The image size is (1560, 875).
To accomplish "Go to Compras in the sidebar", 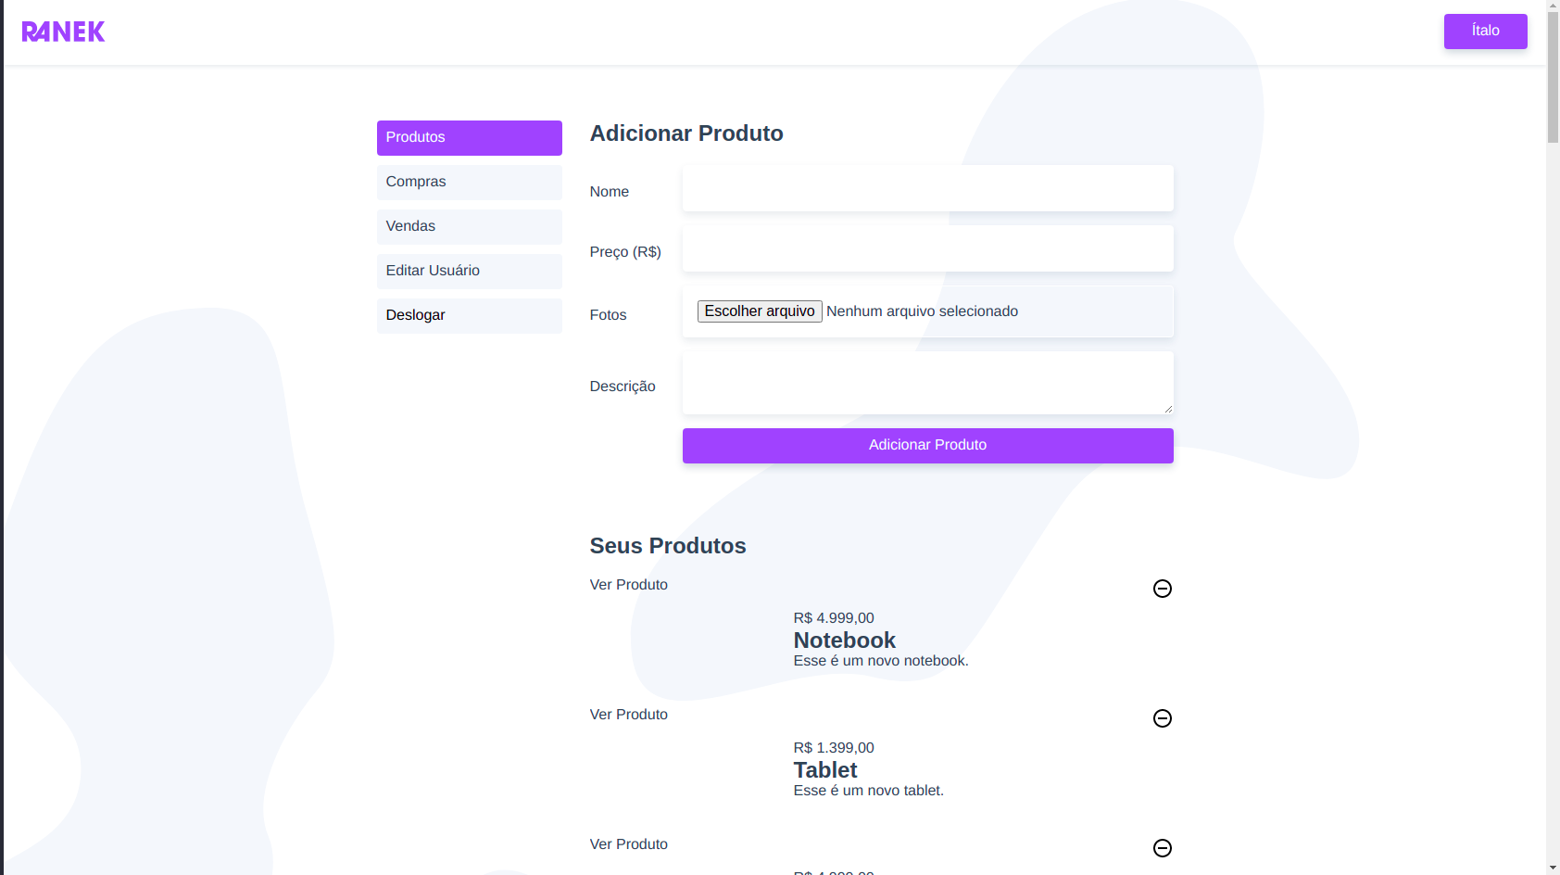I will click(x=470, y=183).
